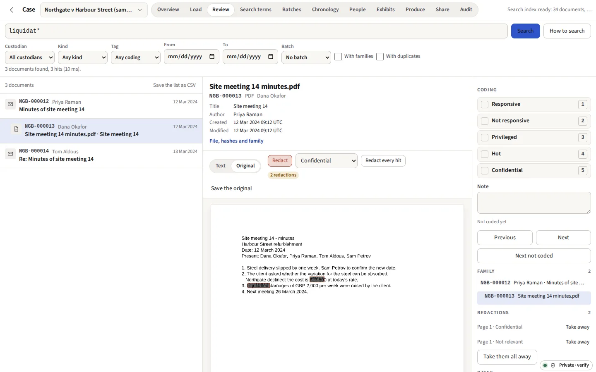
Task: Open the Audit tab
Action: tap(466, 10)
